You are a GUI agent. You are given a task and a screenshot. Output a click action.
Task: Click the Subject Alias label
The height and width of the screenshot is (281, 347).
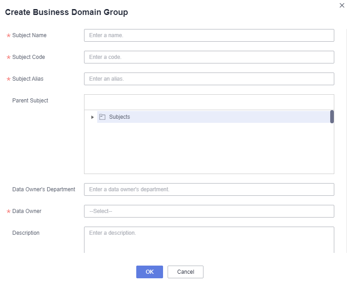28,79
